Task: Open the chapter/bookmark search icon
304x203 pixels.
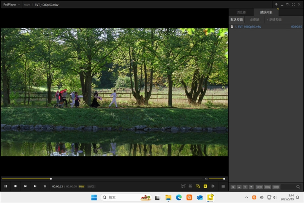Action: pyautogui.click(x=198, y=186)
